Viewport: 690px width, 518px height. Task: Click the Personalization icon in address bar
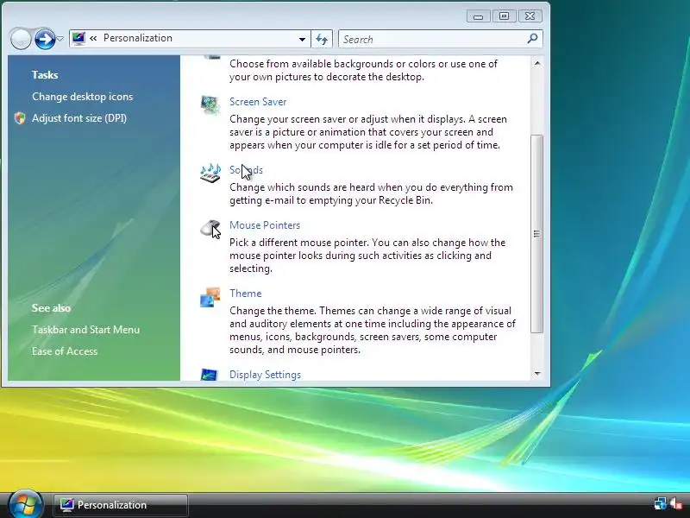pyautogui.click(x=78, y=38)
